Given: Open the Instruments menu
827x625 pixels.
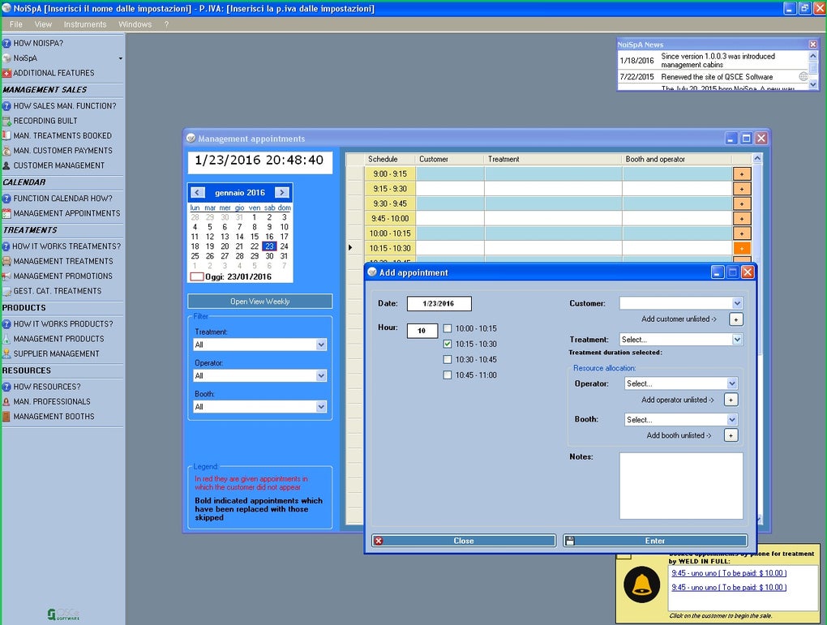Looking at the screenshot, I should (85, 24).
